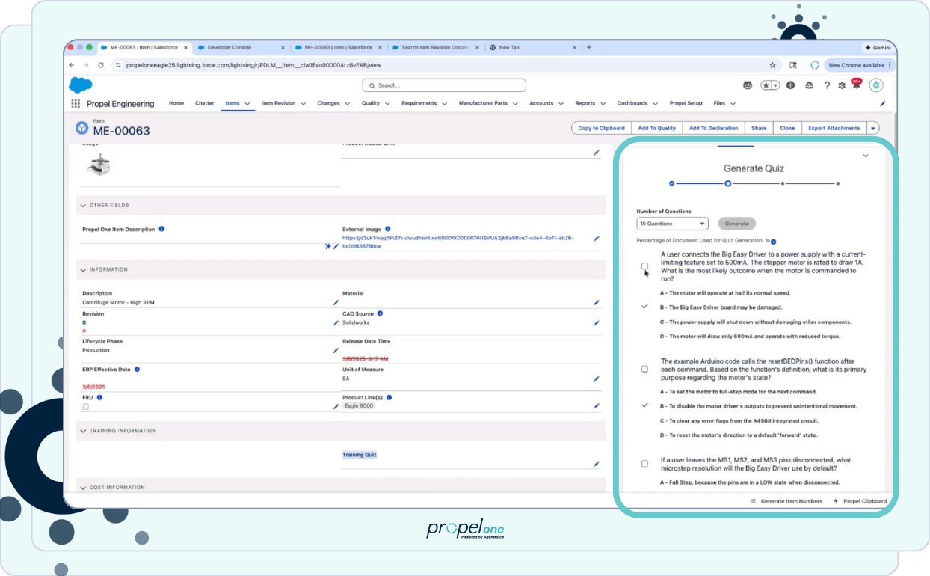Open the Propel Setup nav tab

[686, 104]
